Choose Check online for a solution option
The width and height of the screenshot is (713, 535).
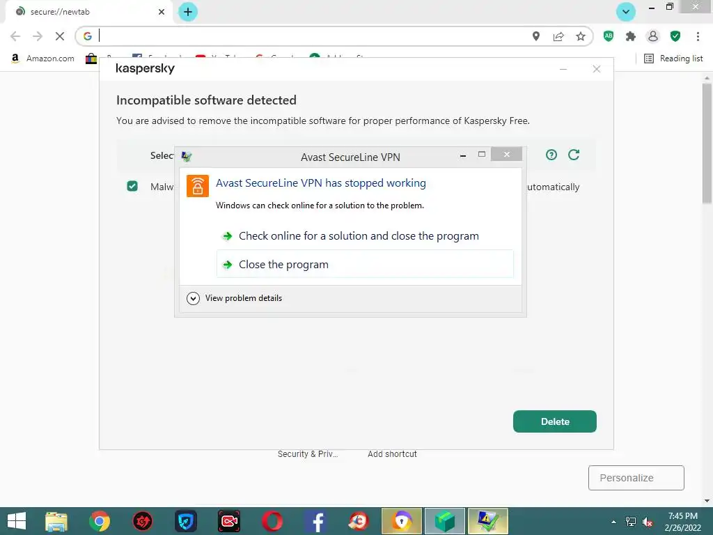(x=365, y=235)
